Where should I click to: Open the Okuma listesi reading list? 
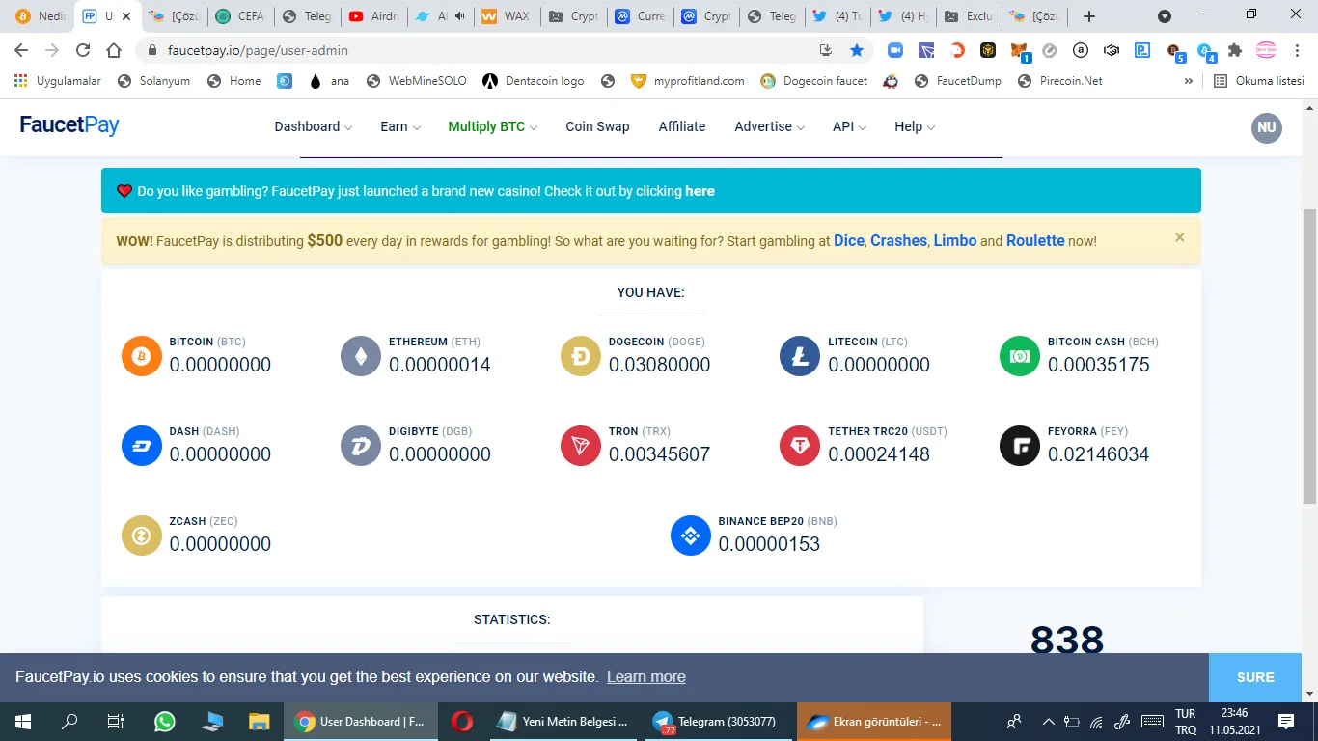click(1259, 81)
